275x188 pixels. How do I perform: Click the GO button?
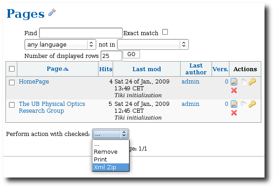pos(131,54)
